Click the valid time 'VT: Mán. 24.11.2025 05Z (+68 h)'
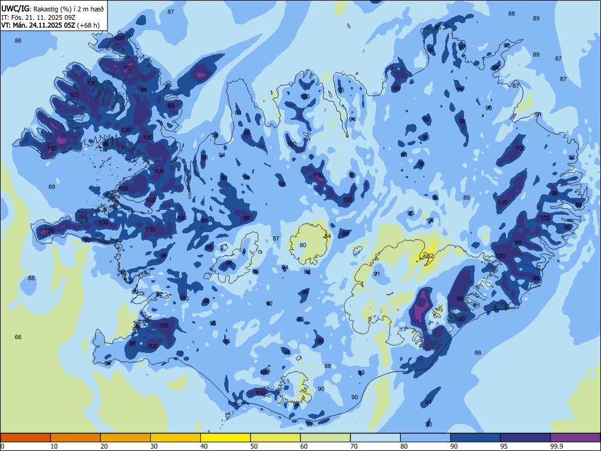Viewport: 601px width, 451px height. click(50, 25)
